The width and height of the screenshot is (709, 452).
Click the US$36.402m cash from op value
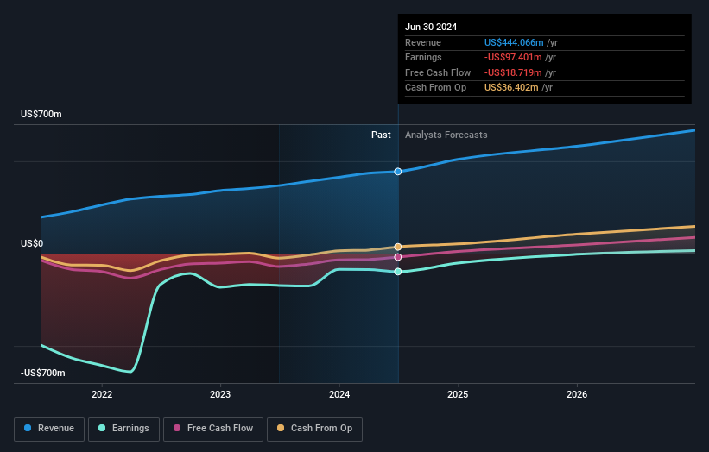tap(511, 88)
